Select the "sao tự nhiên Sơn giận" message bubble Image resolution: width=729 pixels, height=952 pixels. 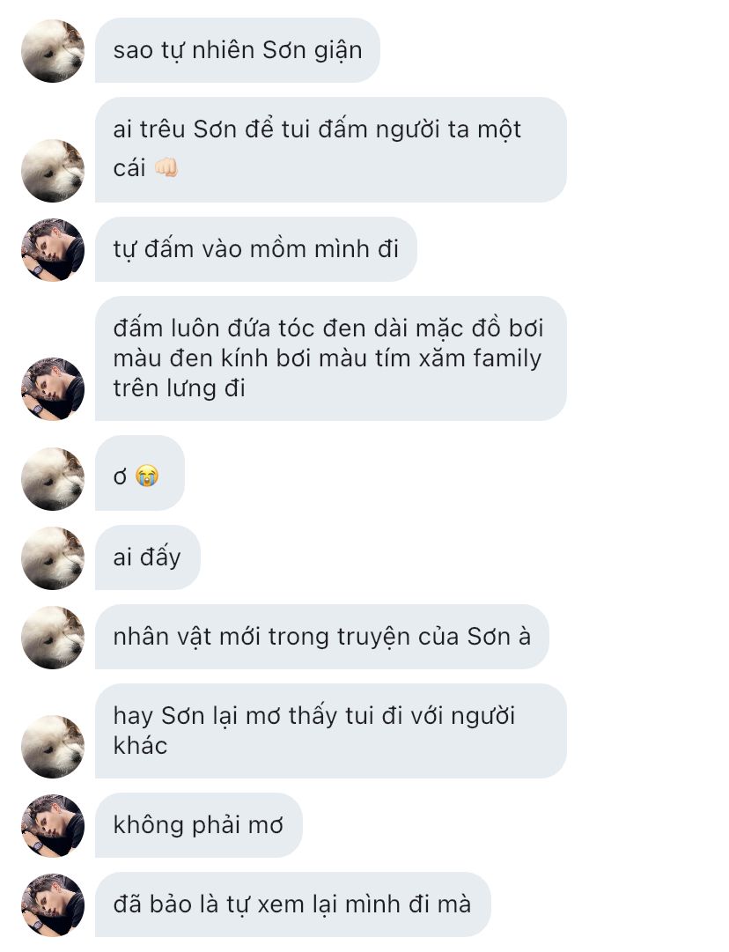click(237, 51)
